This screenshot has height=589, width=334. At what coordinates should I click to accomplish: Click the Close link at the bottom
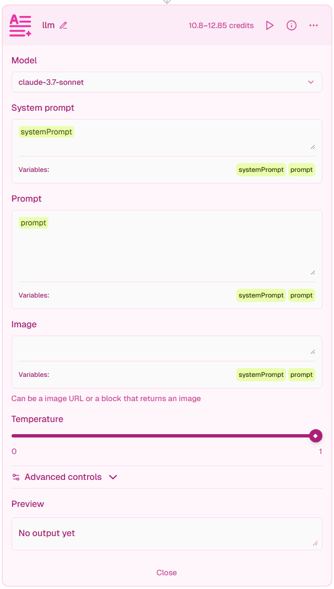click(166, 572)
